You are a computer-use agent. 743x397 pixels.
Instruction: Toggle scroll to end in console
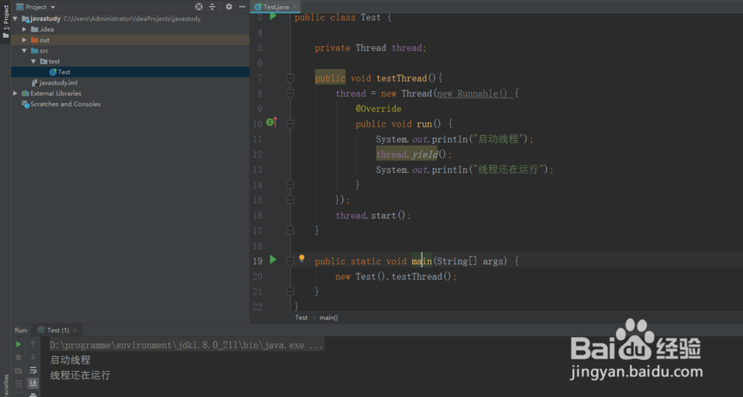pyautogui.click(x=33, y=383)
